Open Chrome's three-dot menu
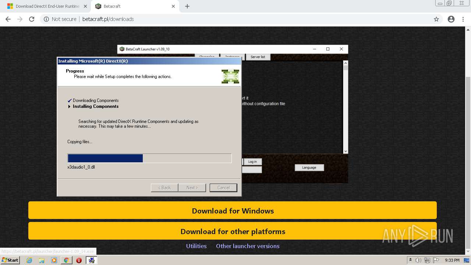This screenshot has height=265, width=471. 463,19
